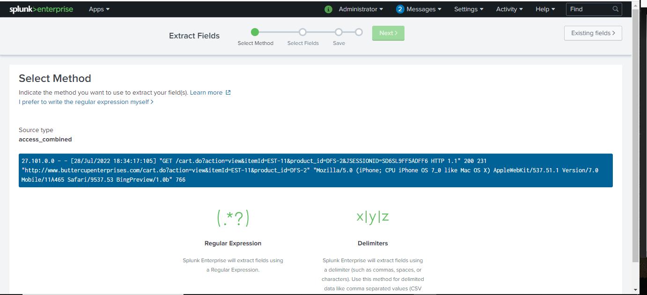This screenshot has width=647, height=295.
Task: Click the Learn more link
Action: click(x=206, y=92)
